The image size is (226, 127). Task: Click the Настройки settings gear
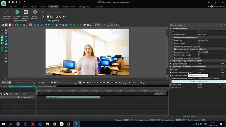(216, 7)
